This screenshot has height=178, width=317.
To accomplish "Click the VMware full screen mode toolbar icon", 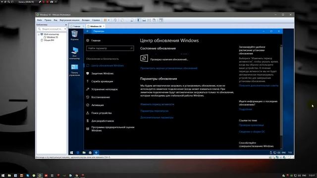I will [149, 20].
